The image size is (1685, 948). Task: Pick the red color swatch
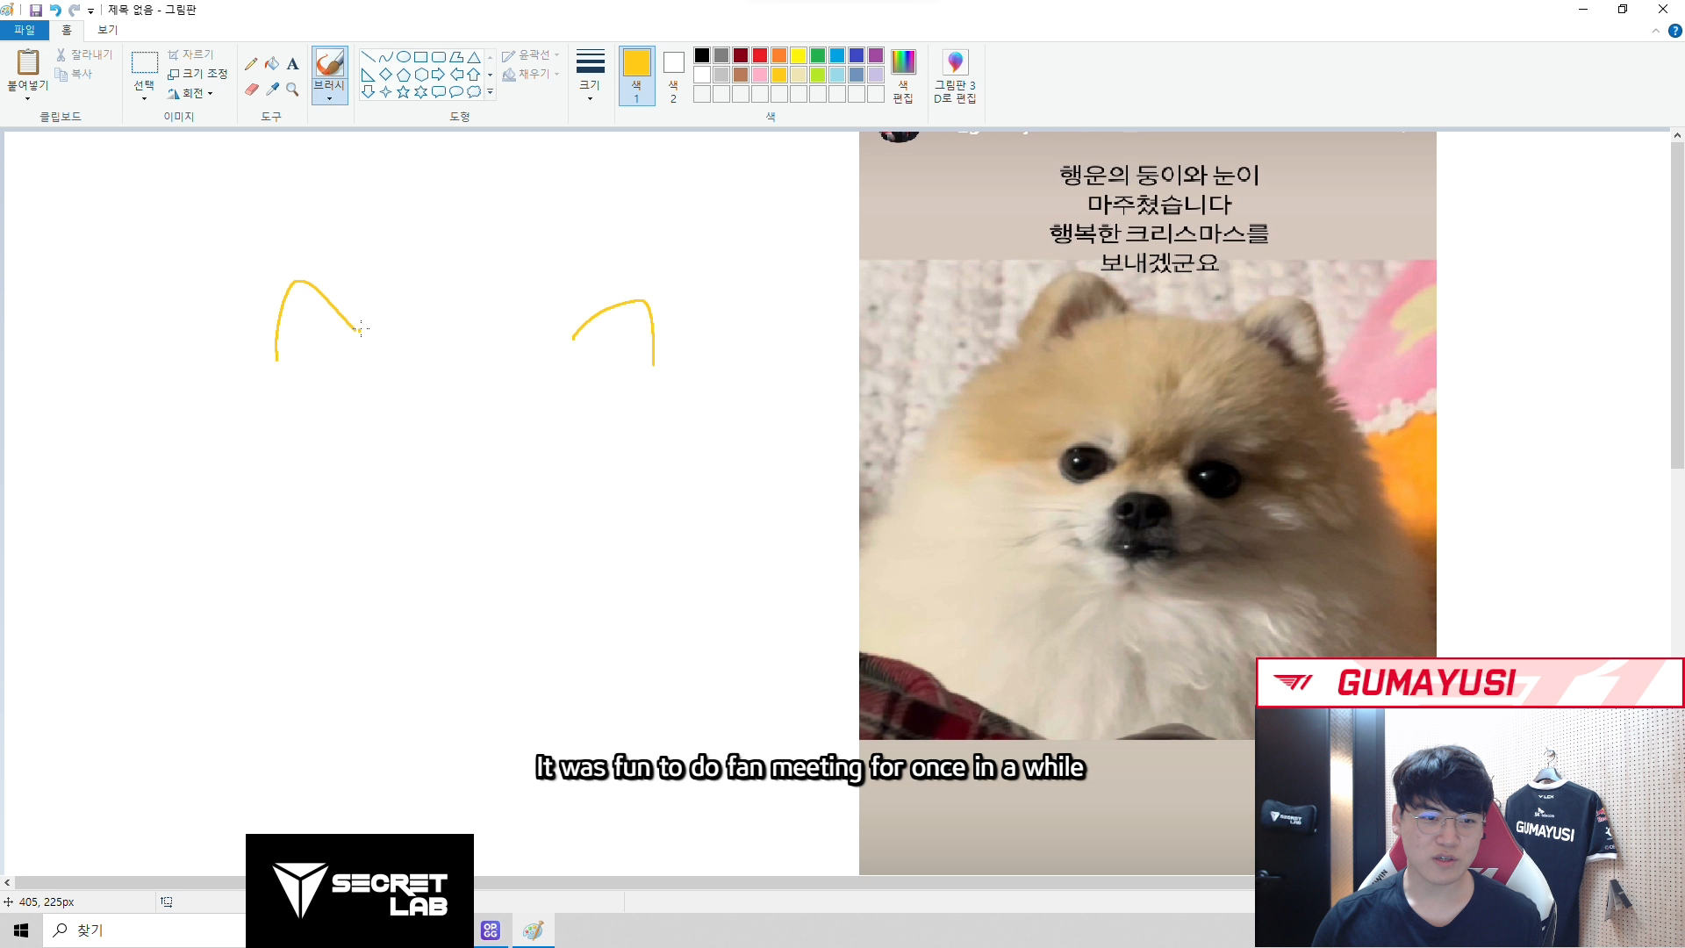coord(760,55)
